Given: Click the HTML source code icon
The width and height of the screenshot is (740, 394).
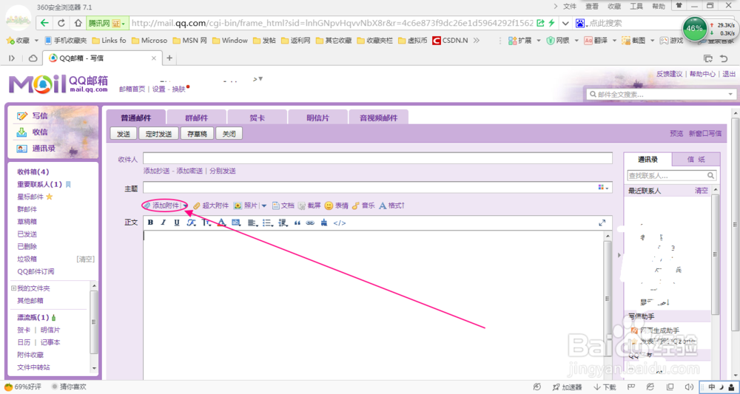Looking at the screenshot, I should click(340, 223).
